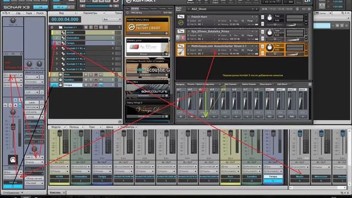Screen dimensions: 352x198
Task: Toggle input echo on track 11 Гитара
Action: click(x=101, y=85)
